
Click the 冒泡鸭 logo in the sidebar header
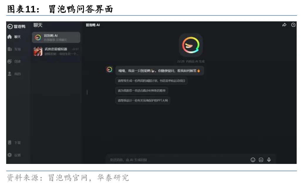[16, 26]
